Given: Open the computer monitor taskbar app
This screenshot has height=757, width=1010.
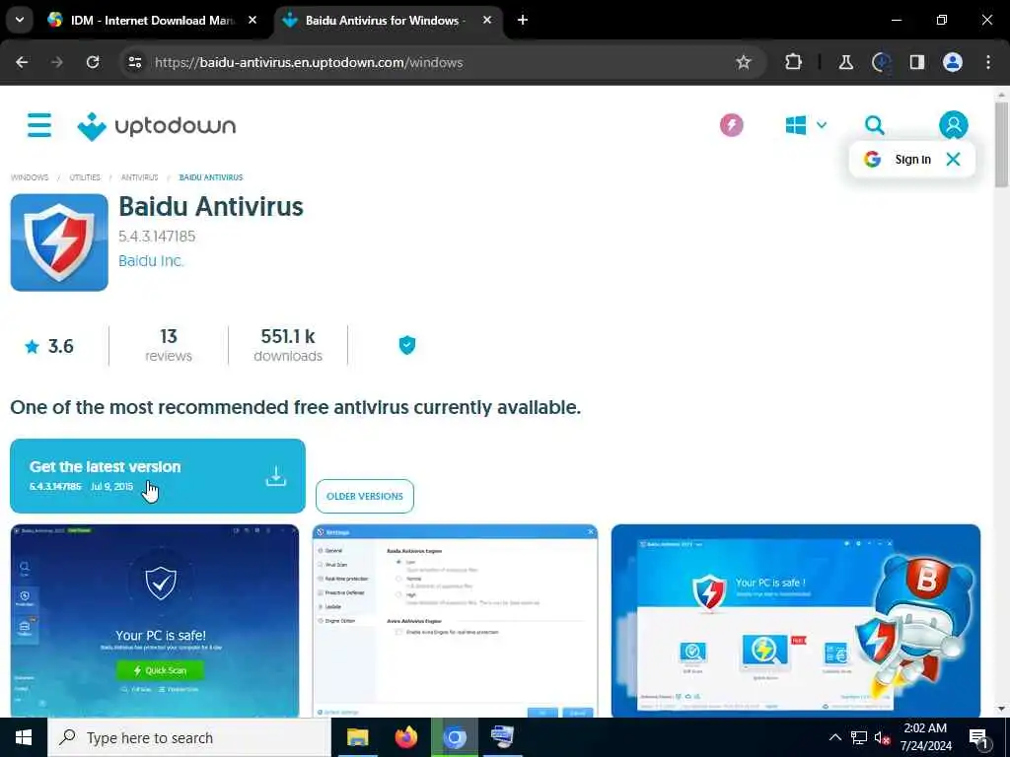Looking at the screenshot, I should (502, 737).
